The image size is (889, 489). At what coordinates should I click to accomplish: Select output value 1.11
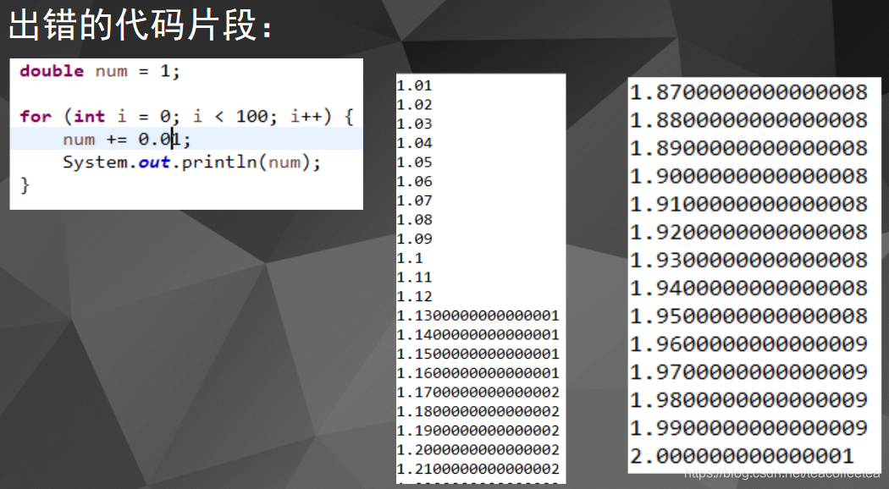tap(415, 277)
